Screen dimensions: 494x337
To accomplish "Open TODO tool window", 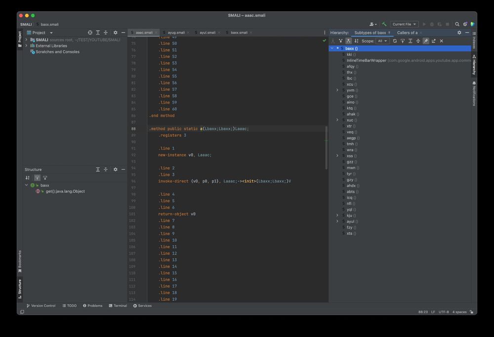I will pyautogui.click(x=70, y=306).
